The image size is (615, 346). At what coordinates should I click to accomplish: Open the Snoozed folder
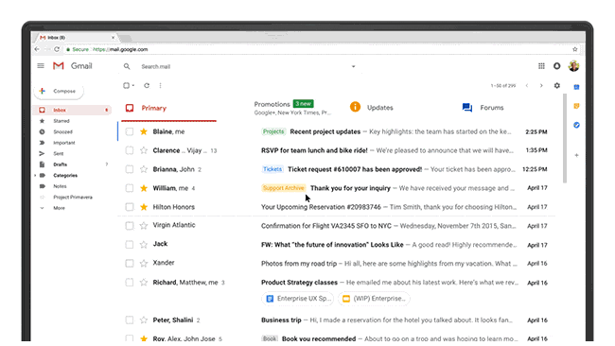62,132
